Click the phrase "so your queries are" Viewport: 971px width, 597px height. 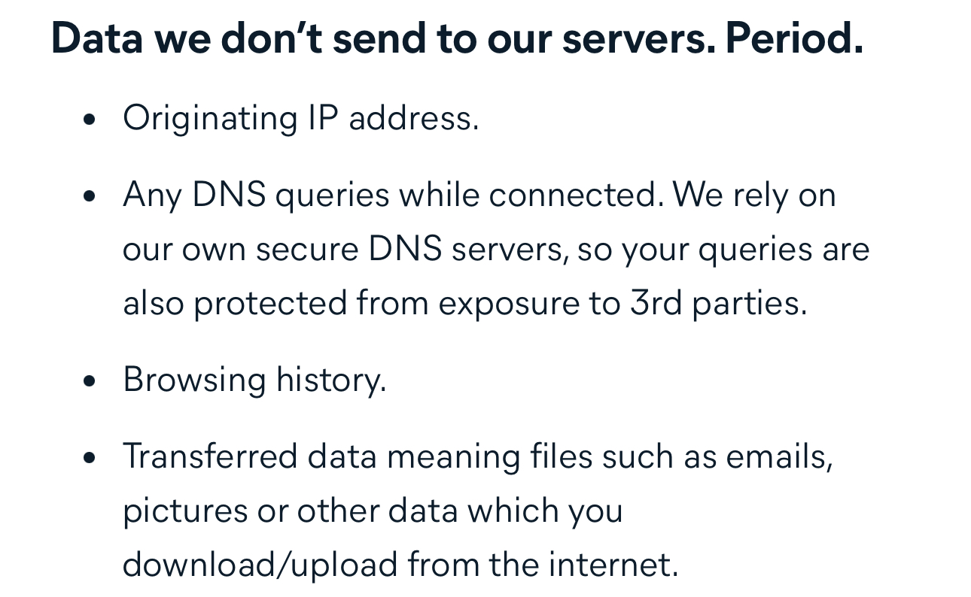click(723, 250)
